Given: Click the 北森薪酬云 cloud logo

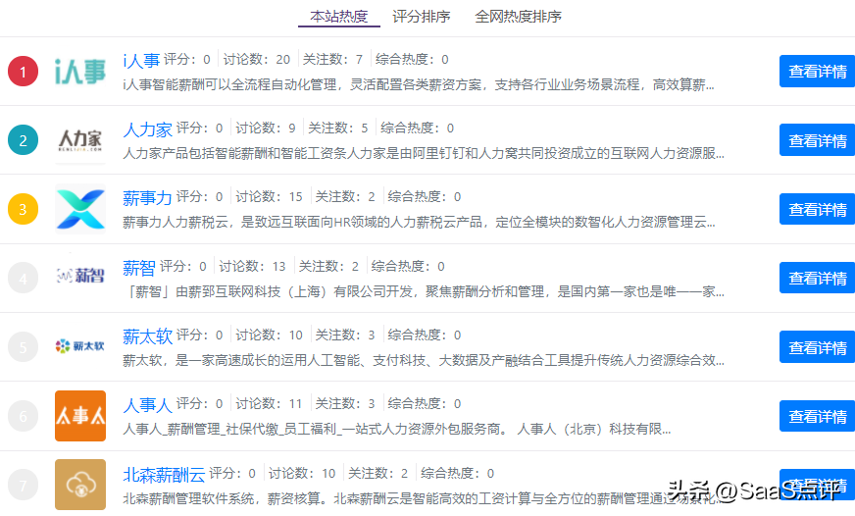Looking at the screenshot, I should pos(79,485).
